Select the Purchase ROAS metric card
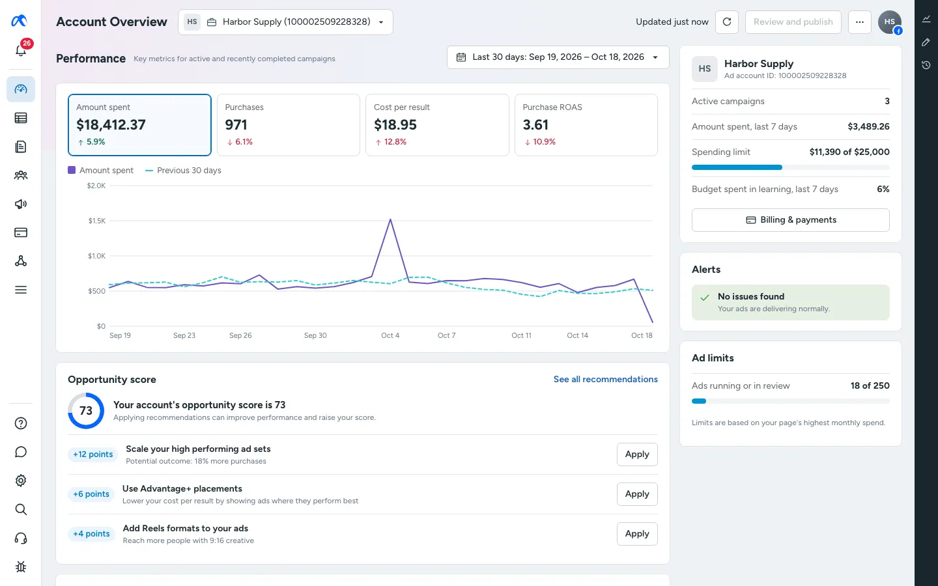The image size is (938, 586). point(586,125)
